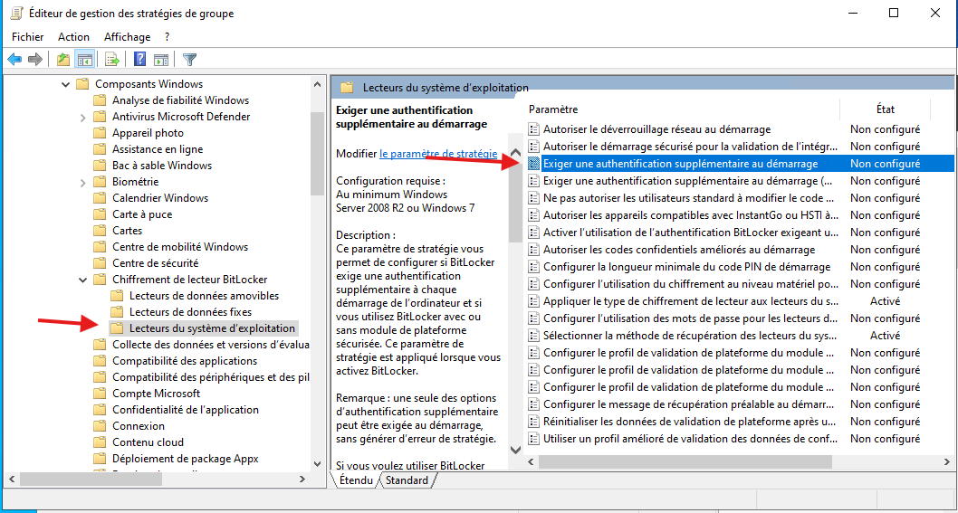Open the ? help menu
This screenshot has height=513, width=958.
tap(167, 36)
